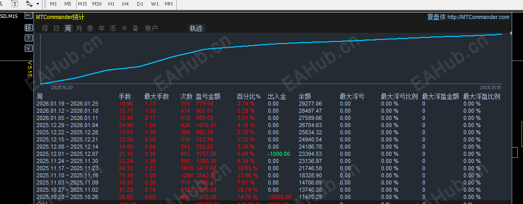The height and width of the screenshot is (204, 523).
Task: Open the 综 summary statistics tab
Action: click(45, 29)
